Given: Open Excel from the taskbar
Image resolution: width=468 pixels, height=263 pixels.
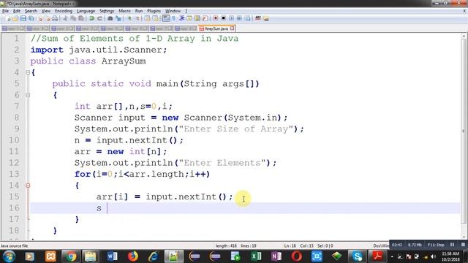Looking at the screenshot, I should tap(256, 256).
